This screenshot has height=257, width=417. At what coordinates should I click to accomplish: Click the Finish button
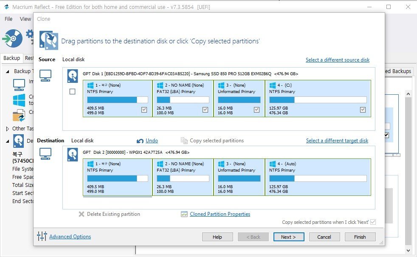360,237
